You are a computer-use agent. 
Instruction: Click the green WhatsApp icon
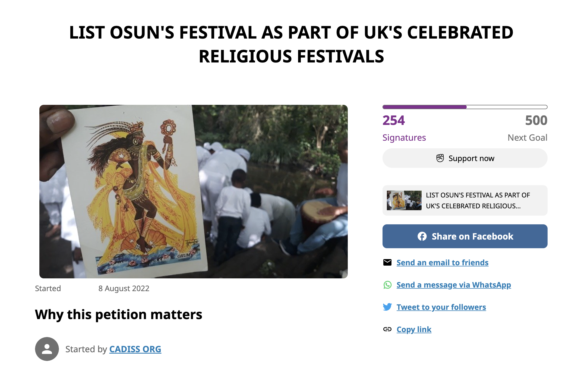point(387,285)
